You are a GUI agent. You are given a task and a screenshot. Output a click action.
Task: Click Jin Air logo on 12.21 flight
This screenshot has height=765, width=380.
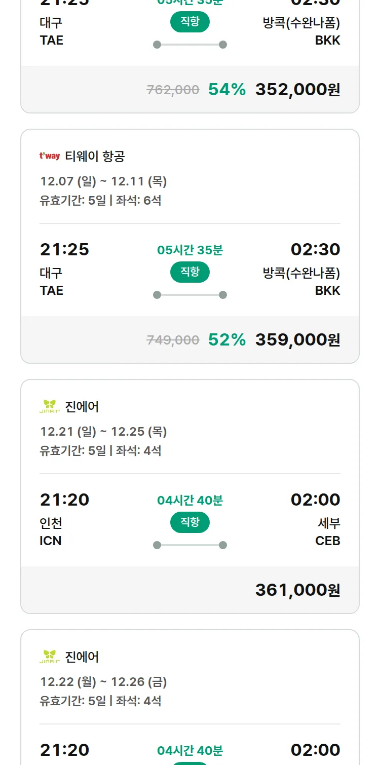click(x=50, y=406)
